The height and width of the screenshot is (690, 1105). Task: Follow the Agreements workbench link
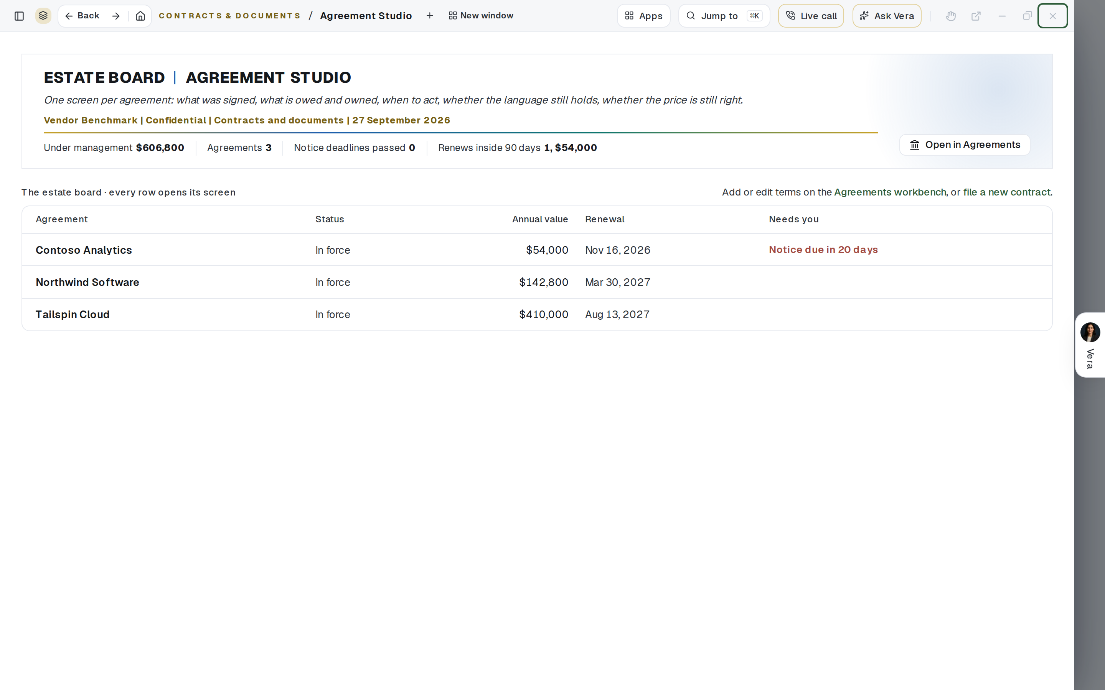coord(890,192)
